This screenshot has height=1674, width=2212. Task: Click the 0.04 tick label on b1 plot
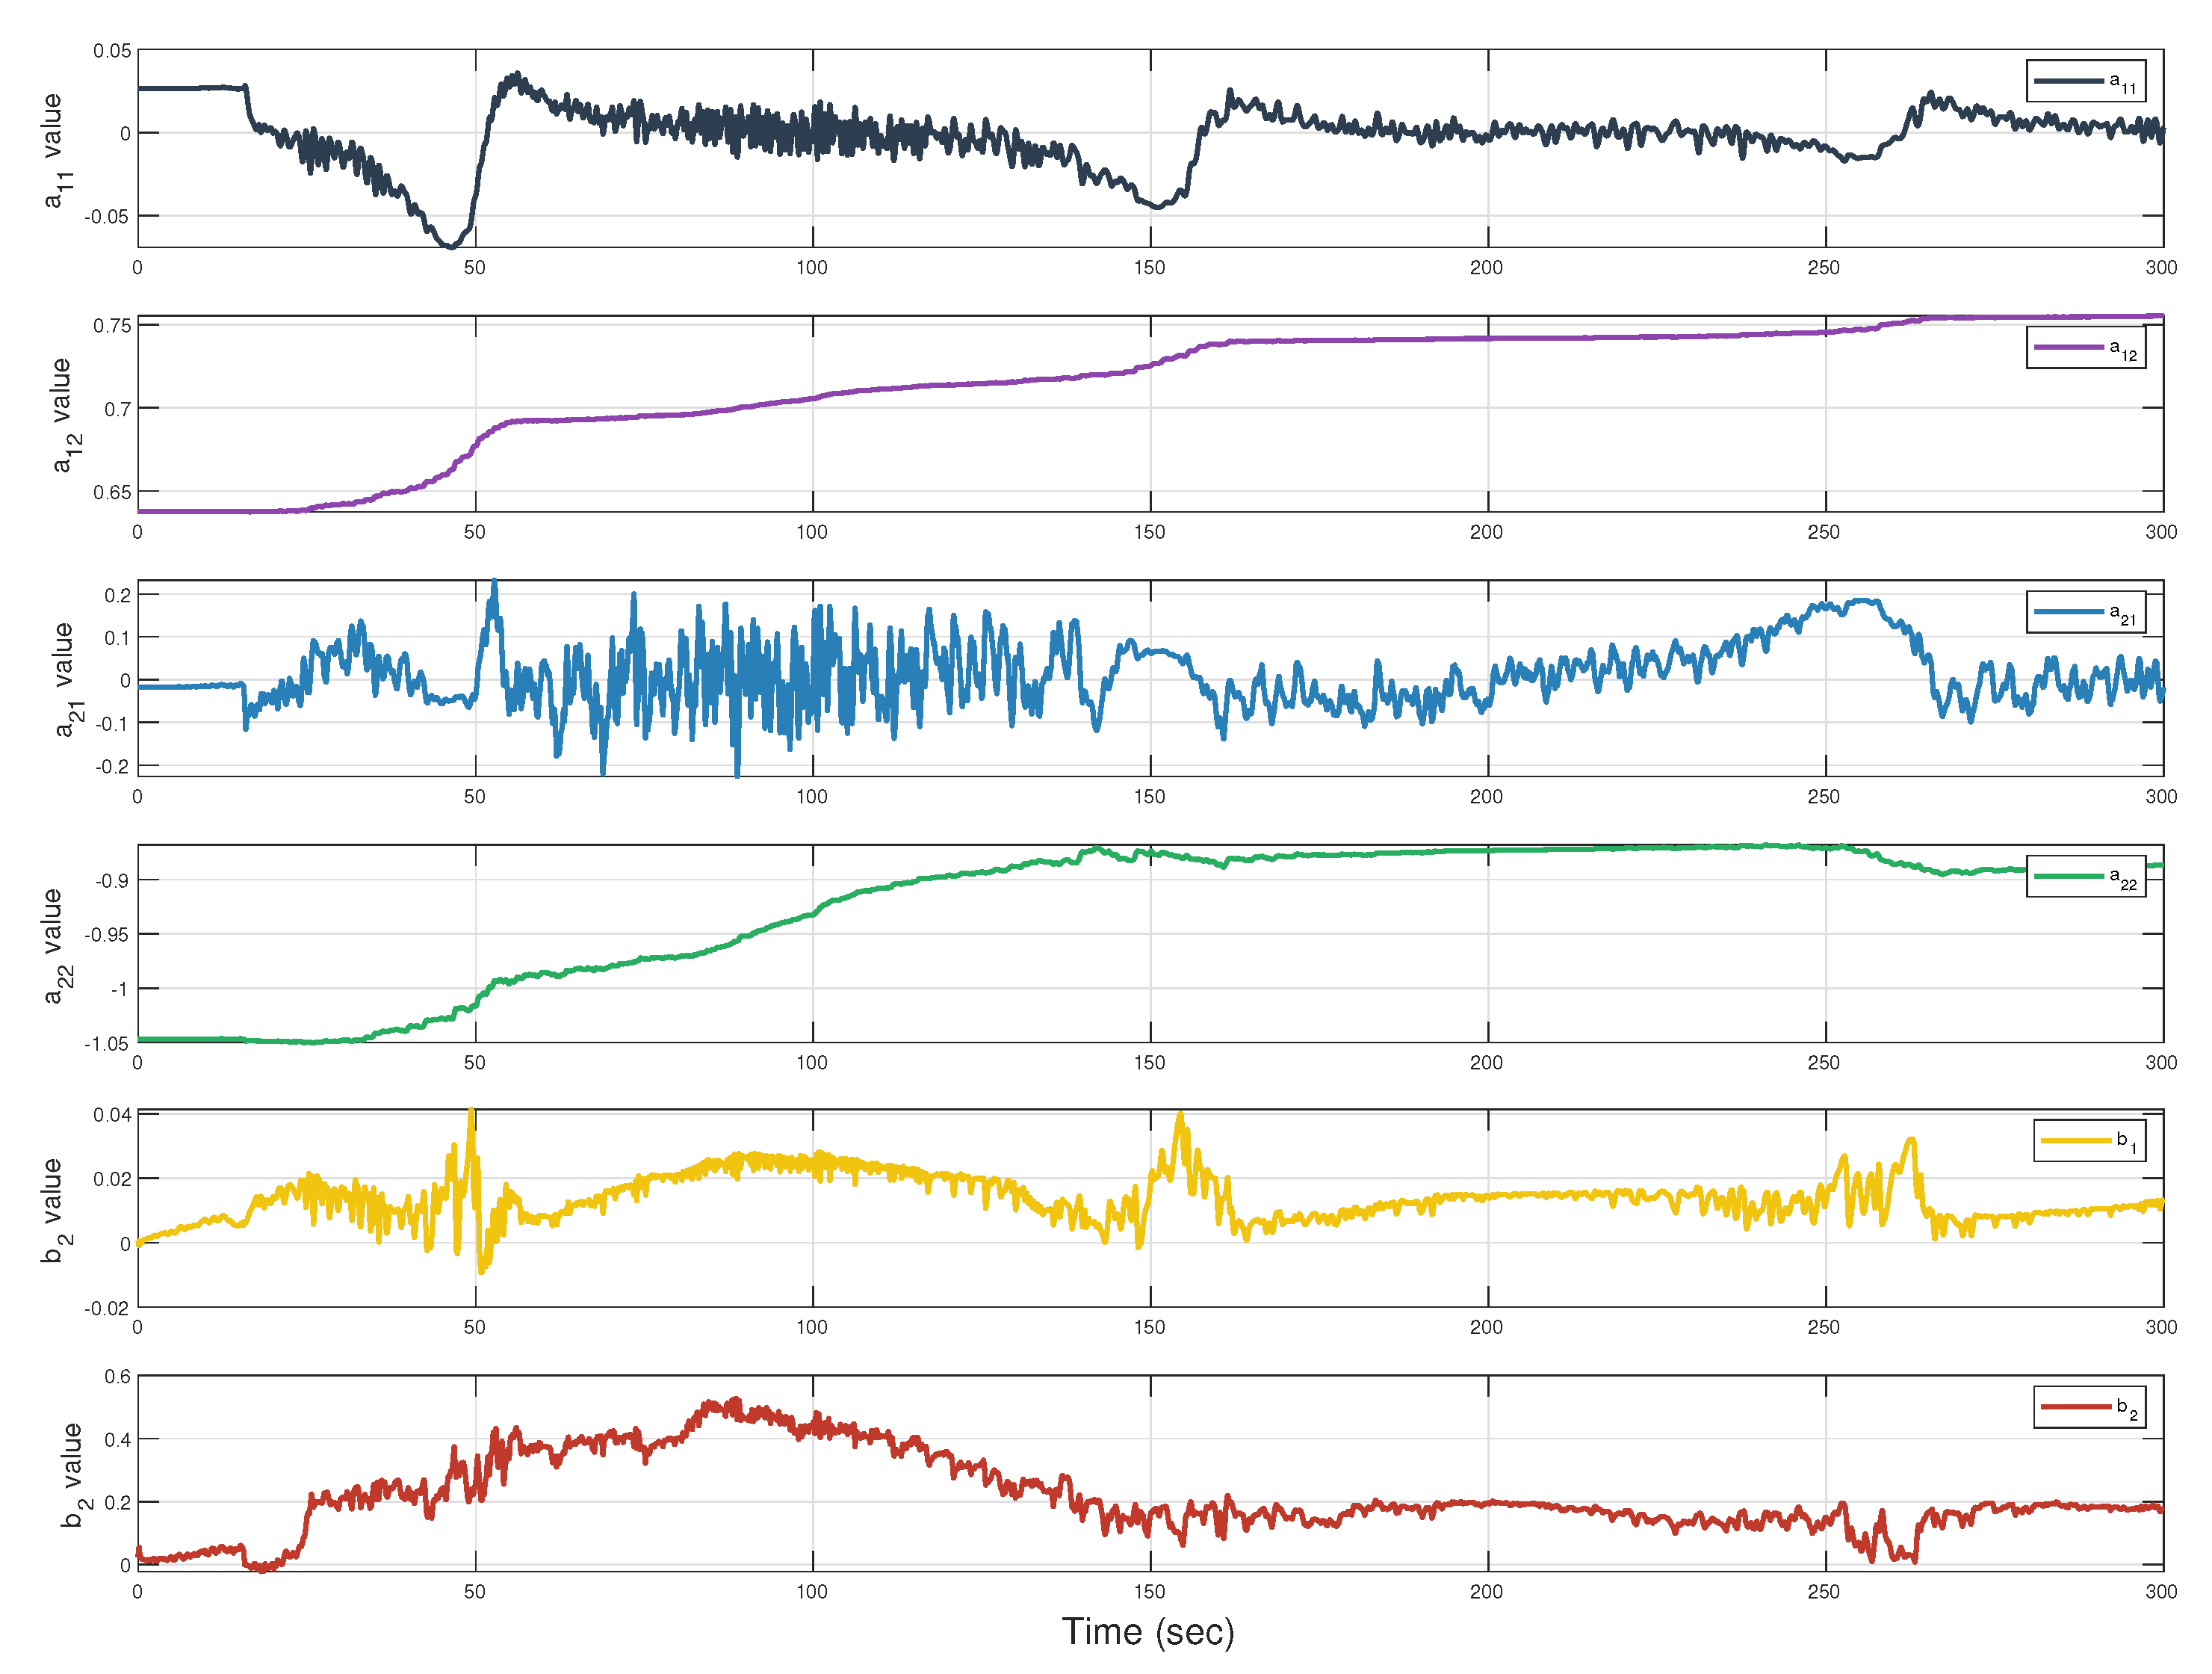pyautogui.click(x=111, y=1116)
